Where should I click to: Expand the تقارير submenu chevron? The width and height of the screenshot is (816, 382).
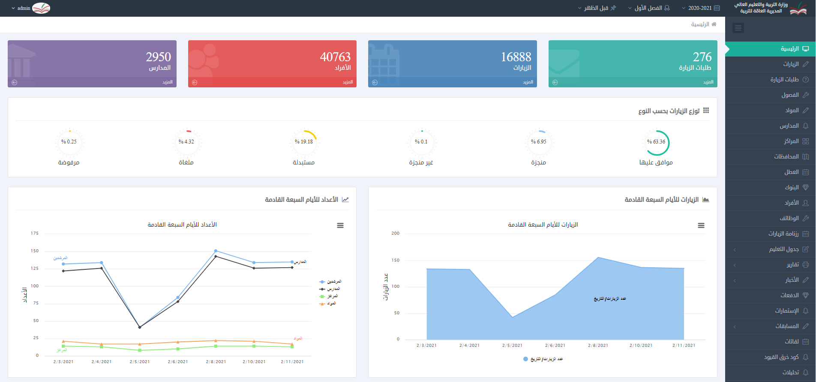[x=735, y=265]
